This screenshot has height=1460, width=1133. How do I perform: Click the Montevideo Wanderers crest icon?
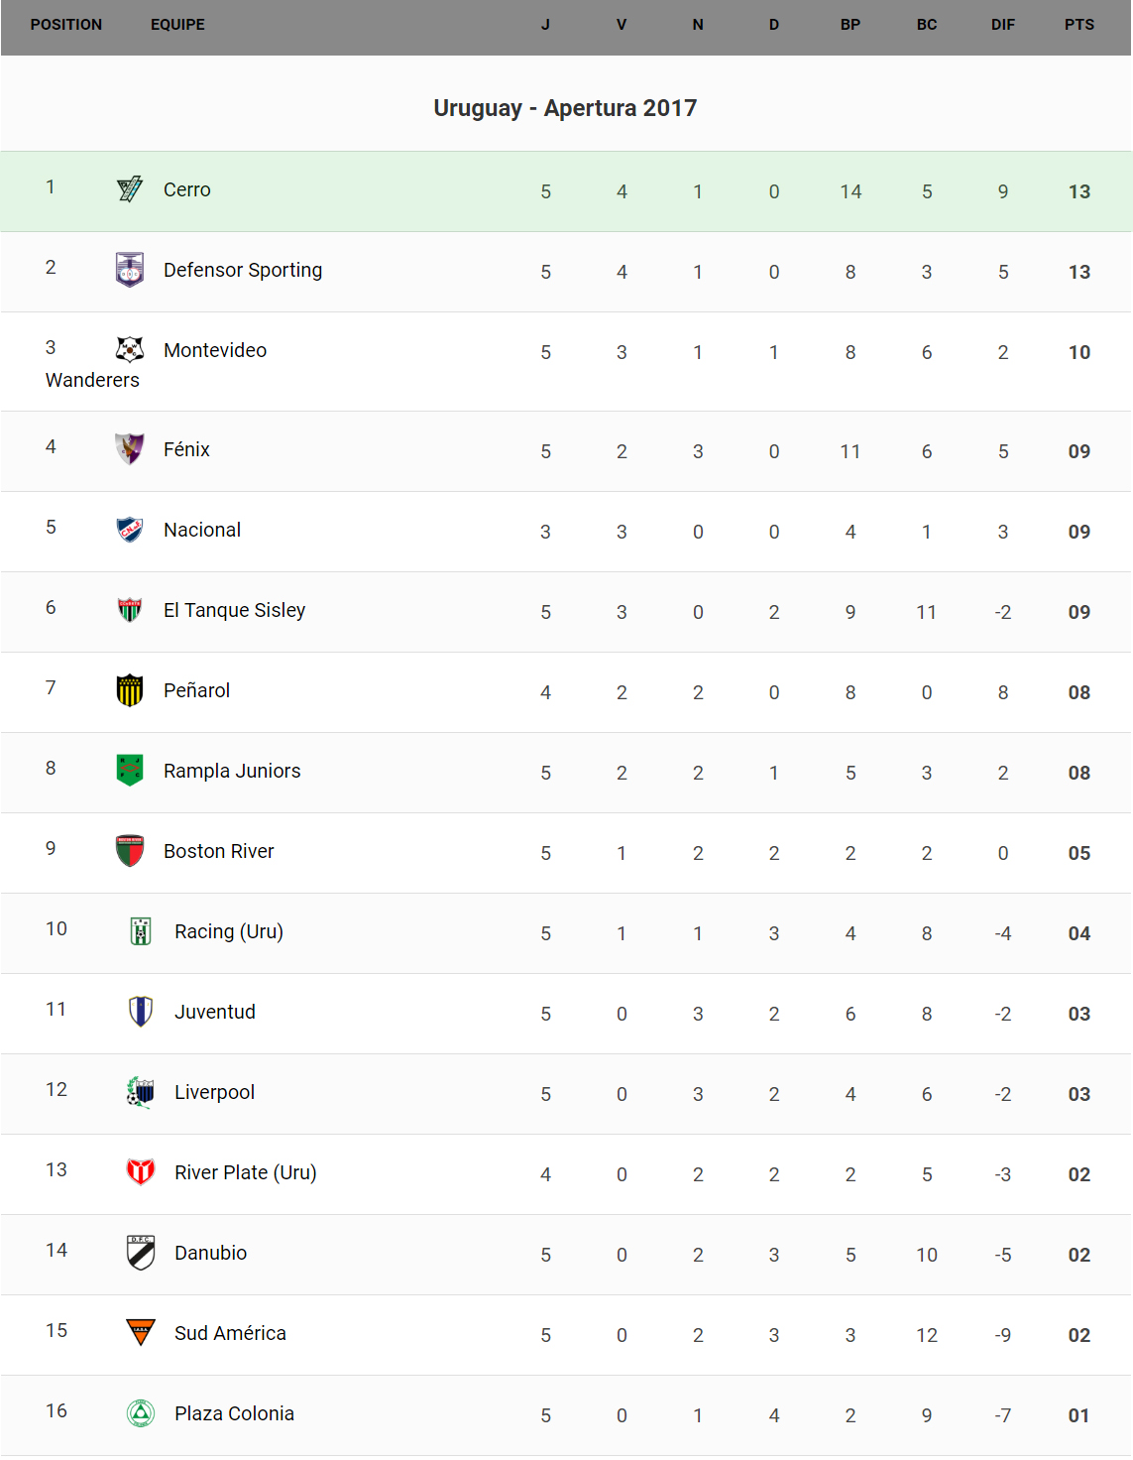pyautogui.click(x=130, y=349)
